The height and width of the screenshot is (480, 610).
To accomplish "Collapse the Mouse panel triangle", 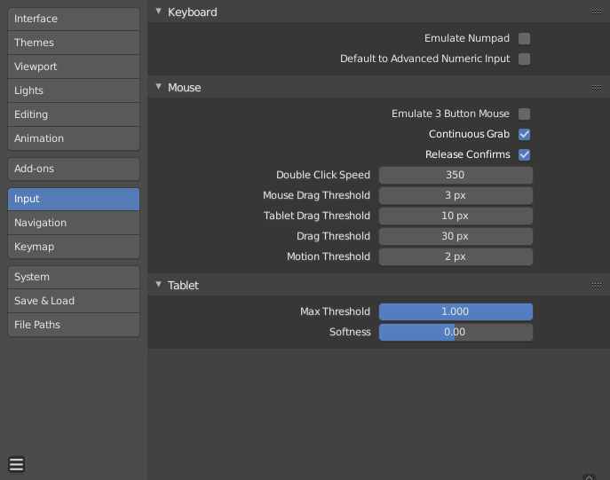I will coord(158,87).
